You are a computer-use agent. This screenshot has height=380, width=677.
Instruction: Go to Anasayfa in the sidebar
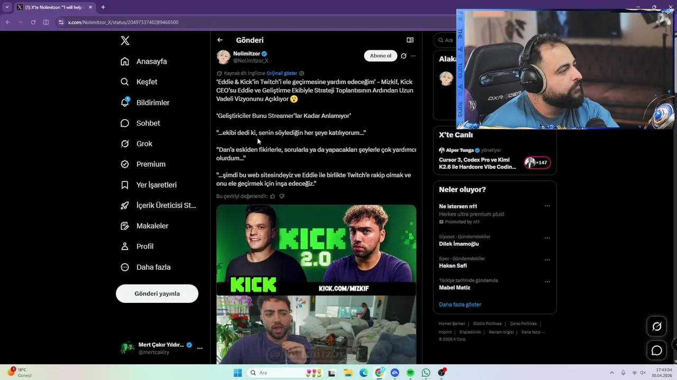(144, 61)
